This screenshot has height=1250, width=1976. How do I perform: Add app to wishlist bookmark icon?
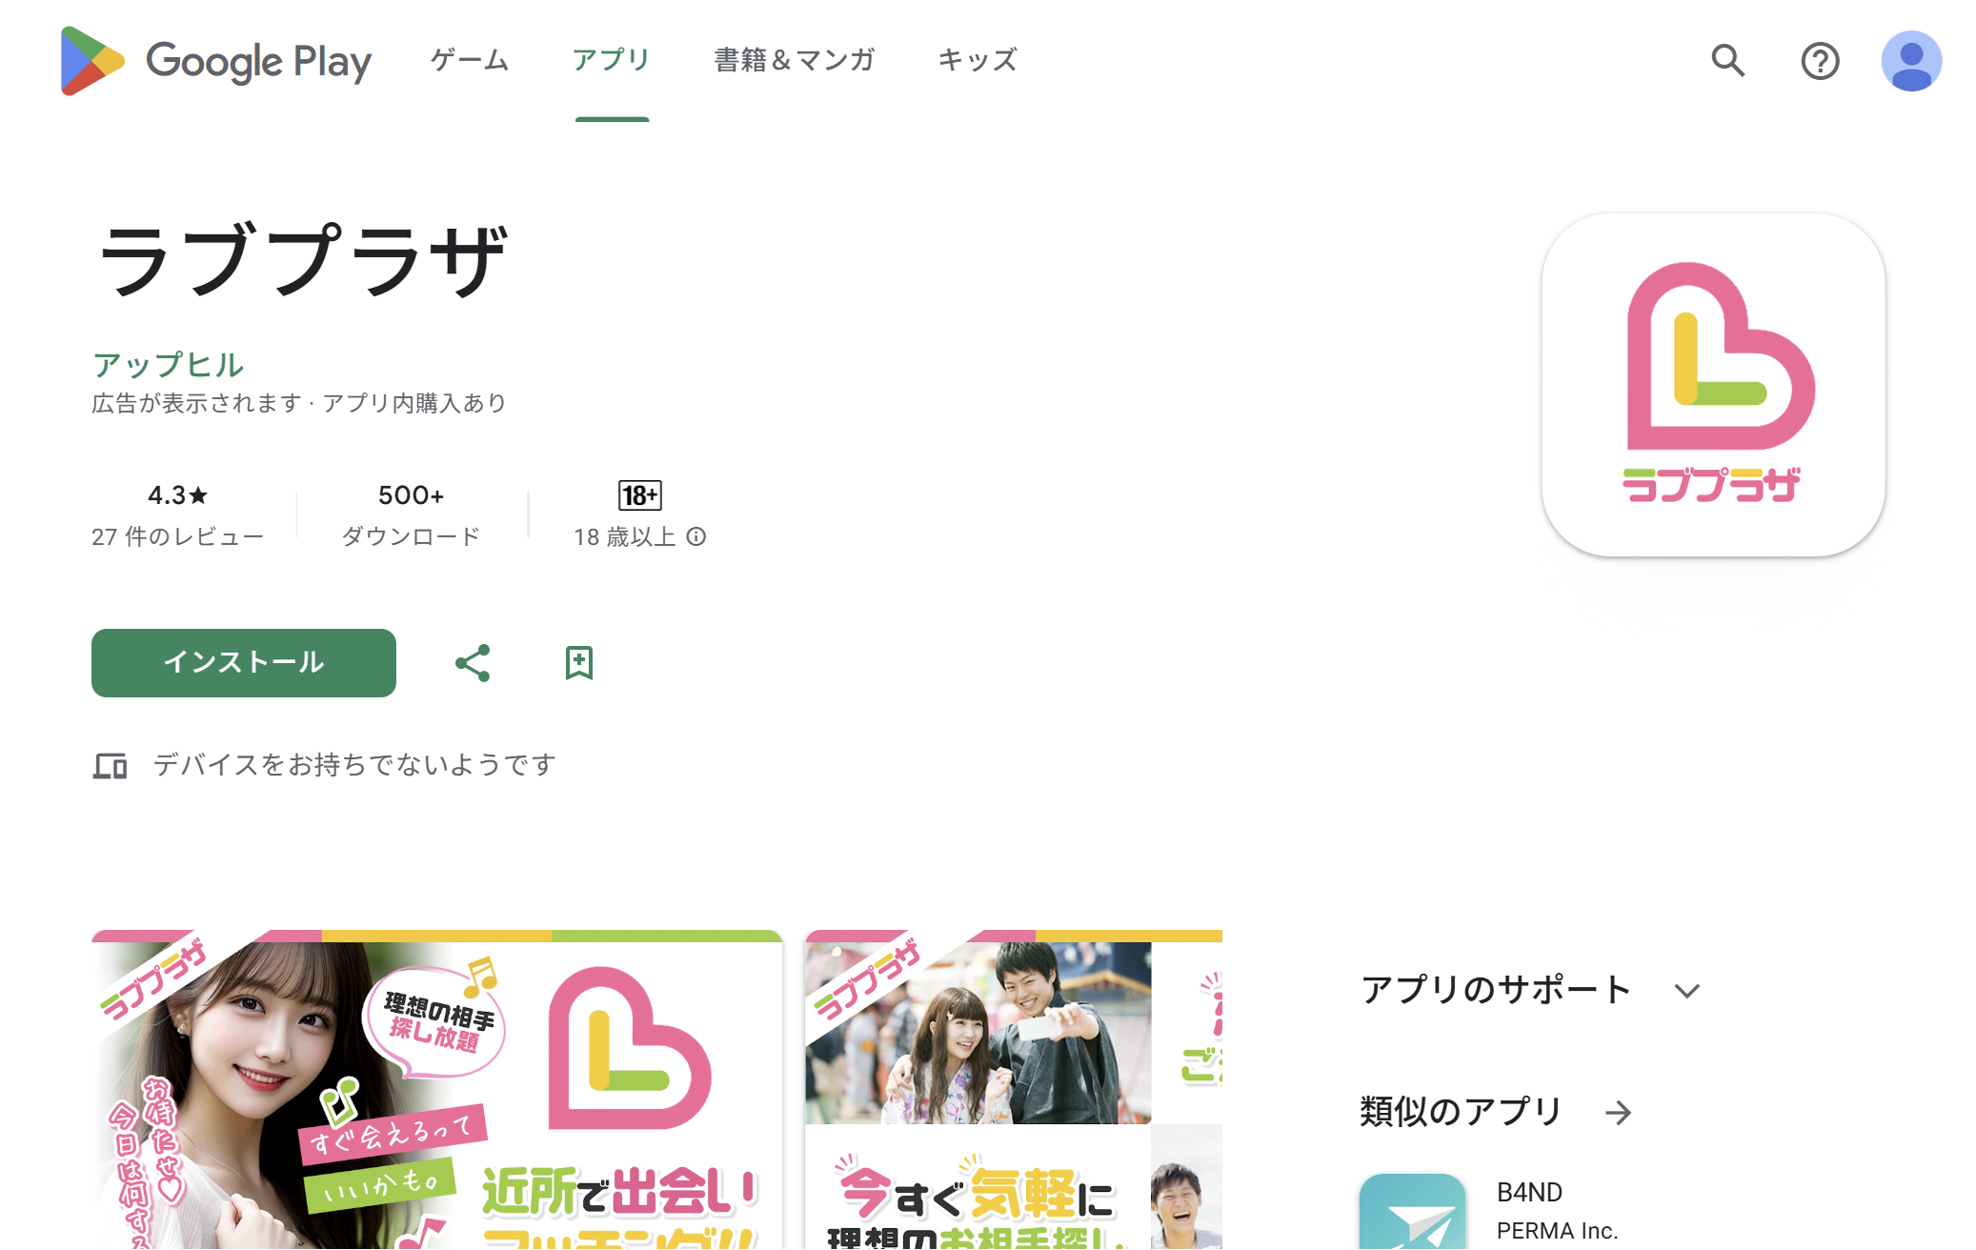pos(579,663)
